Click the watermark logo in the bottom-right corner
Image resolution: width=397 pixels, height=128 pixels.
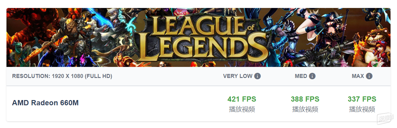coord(385,118)
